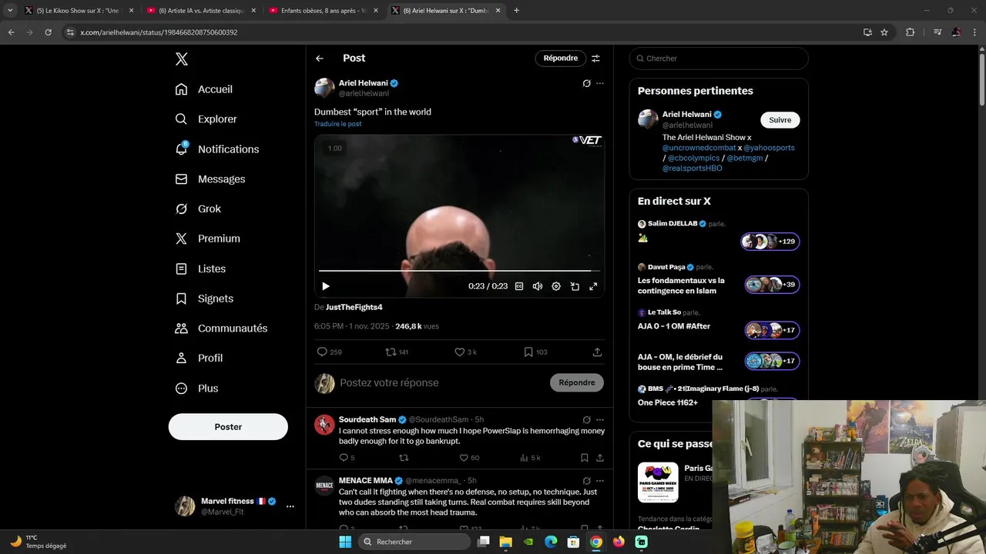Open more options on Ariel Helwani's post

coord(600,83)
